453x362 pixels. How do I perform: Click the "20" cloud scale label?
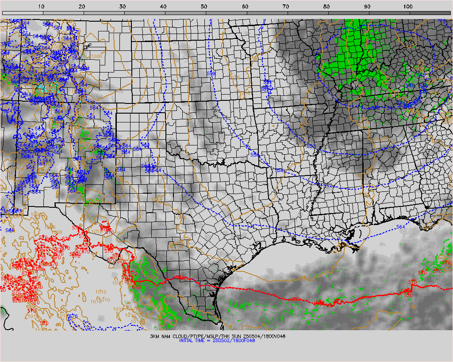(x=82, y=6)
